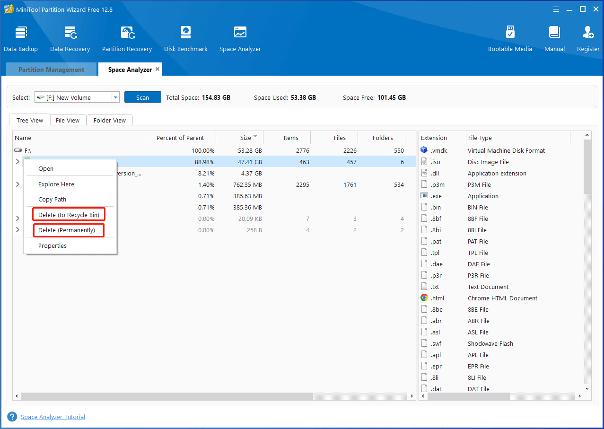Select the .p3m file icon
Image resolution: width=604 pixels, height=429 pixels.
point(424,184)
